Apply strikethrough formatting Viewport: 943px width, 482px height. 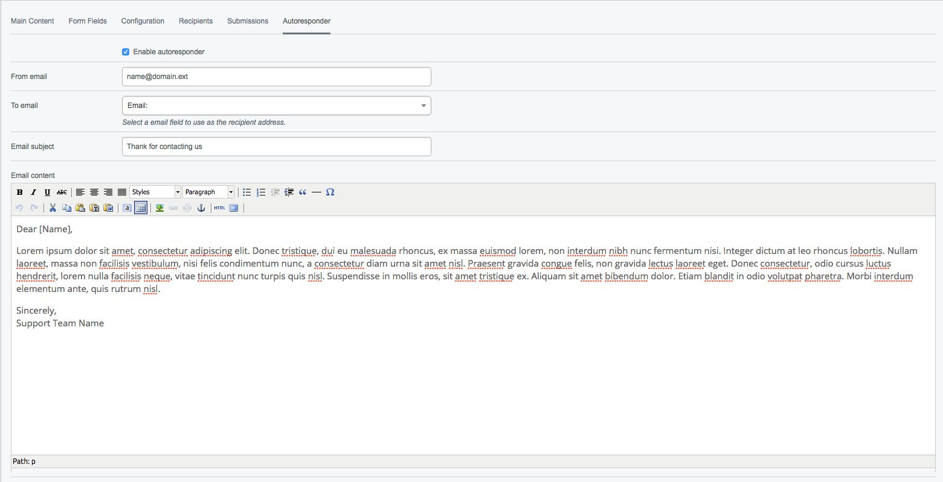(62, 192)
